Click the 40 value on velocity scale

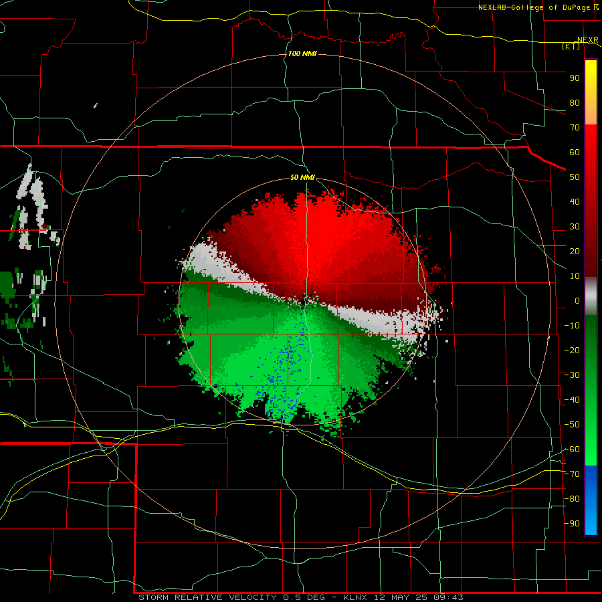[575, 202]
